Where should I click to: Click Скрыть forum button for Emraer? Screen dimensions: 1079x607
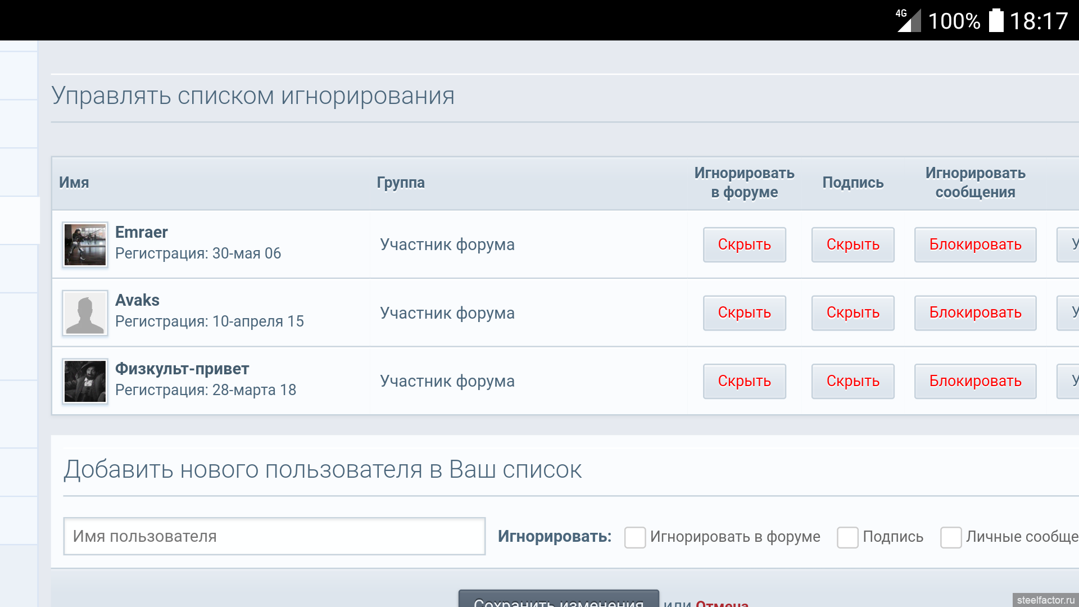coord(744,244)
